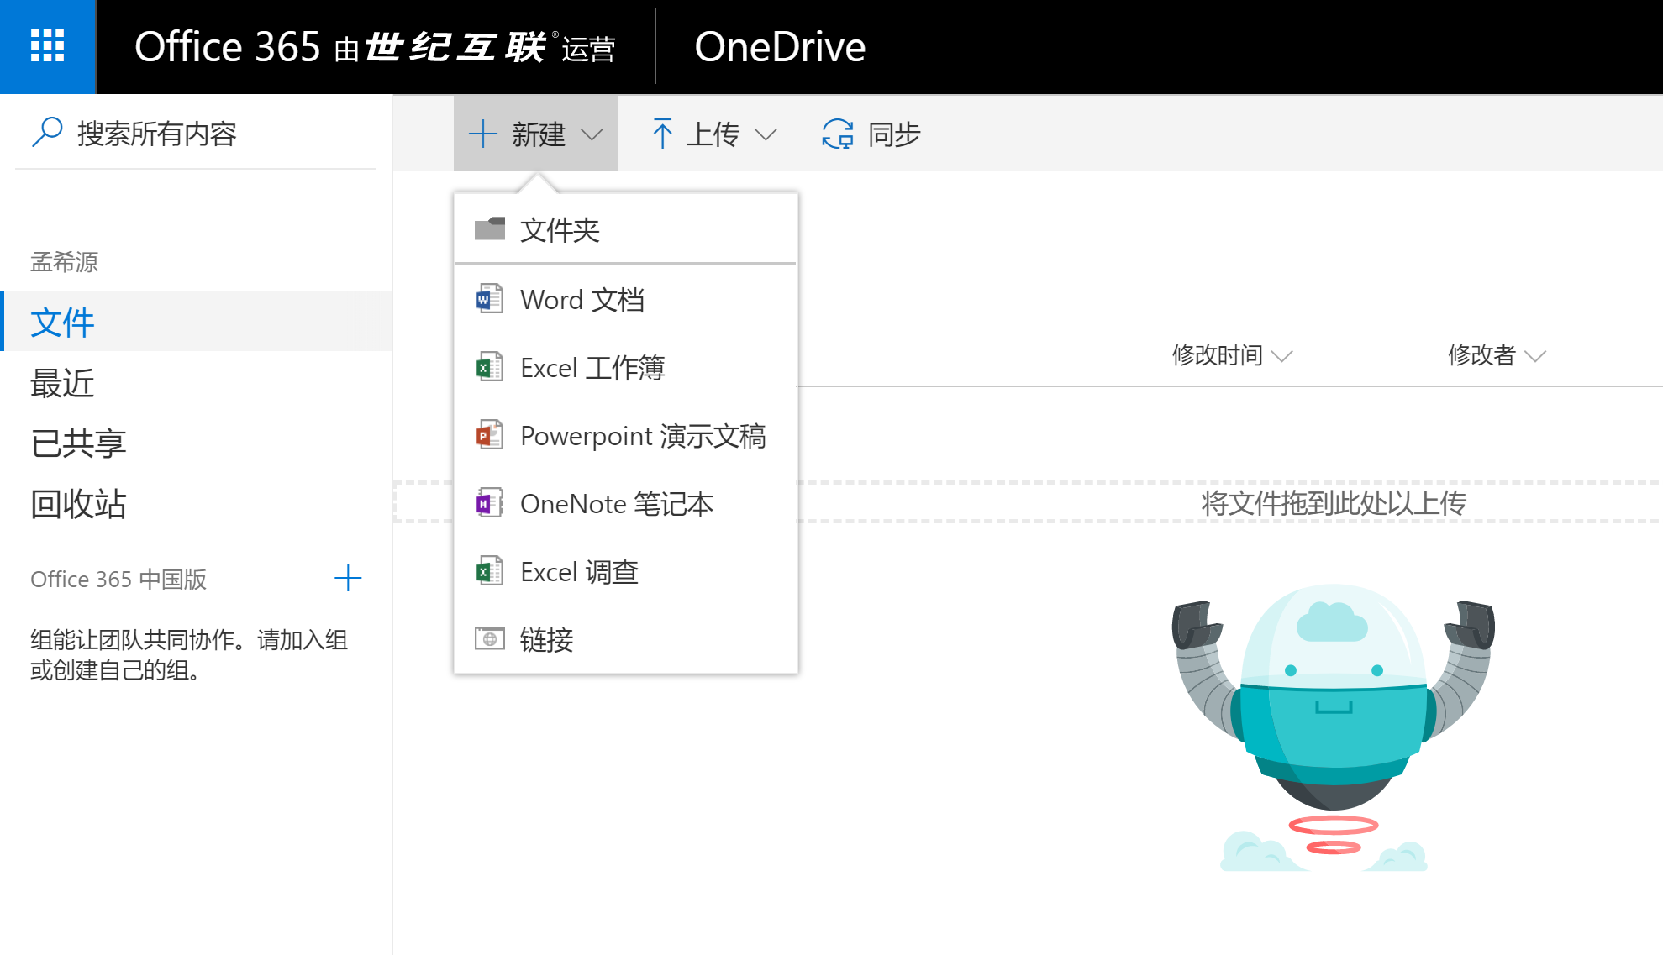Click the Office 365 中国版 heading
Viewport: 1663px width, 955px height.
point(118,579)
